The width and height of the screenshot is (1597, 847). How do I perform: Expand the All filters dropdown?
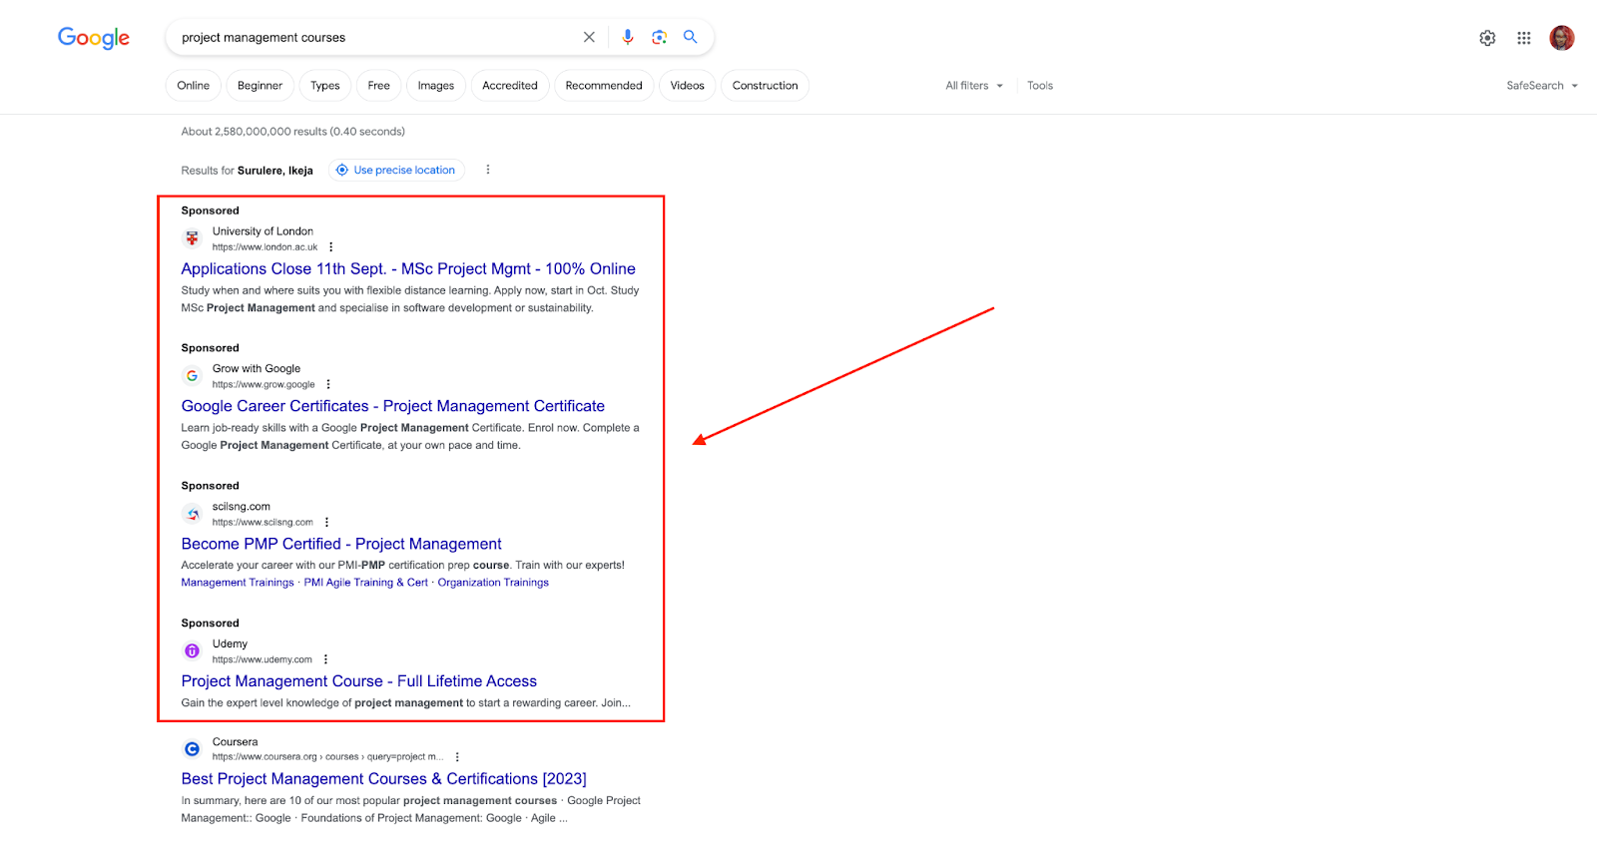(x=974, y=86)
